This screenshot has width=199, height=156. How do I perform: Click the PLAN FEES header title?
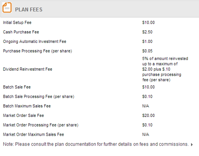[x=29, y=10]
